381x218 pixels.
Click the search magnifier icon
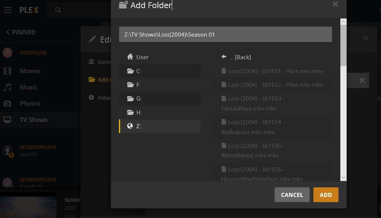(x=58, y=10)
